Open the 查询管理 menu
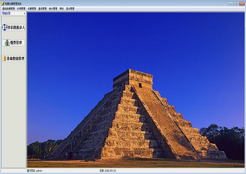This screenshot has width=246, height=174. pyautogui.click(x=43, y=9)
